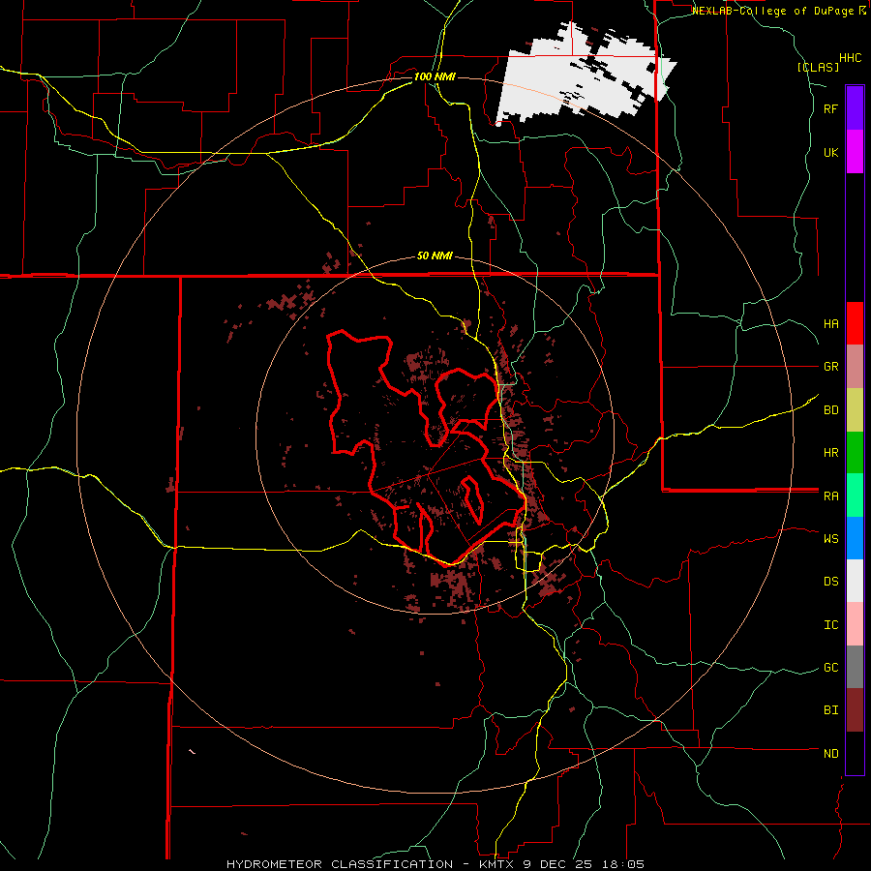Click the BI legend label
871x871 pixels.
point(830,710)
